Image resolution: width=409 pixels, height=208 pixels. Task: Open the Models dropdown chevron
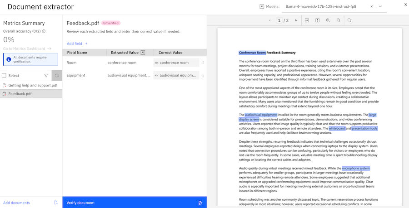click(380, 6)
